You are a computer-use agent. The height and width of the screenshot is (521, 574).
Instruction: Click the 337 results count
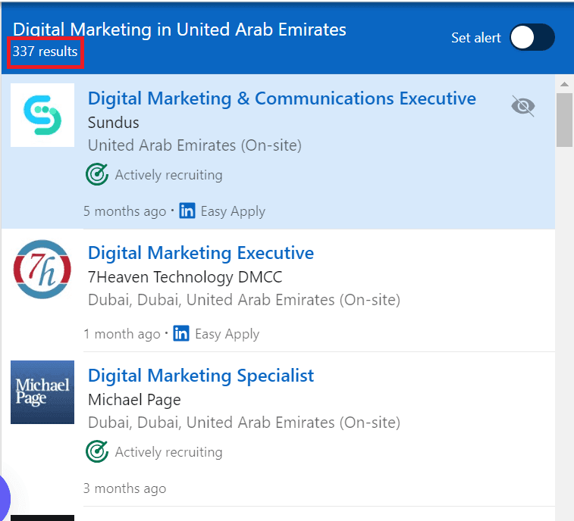point(45,51)
